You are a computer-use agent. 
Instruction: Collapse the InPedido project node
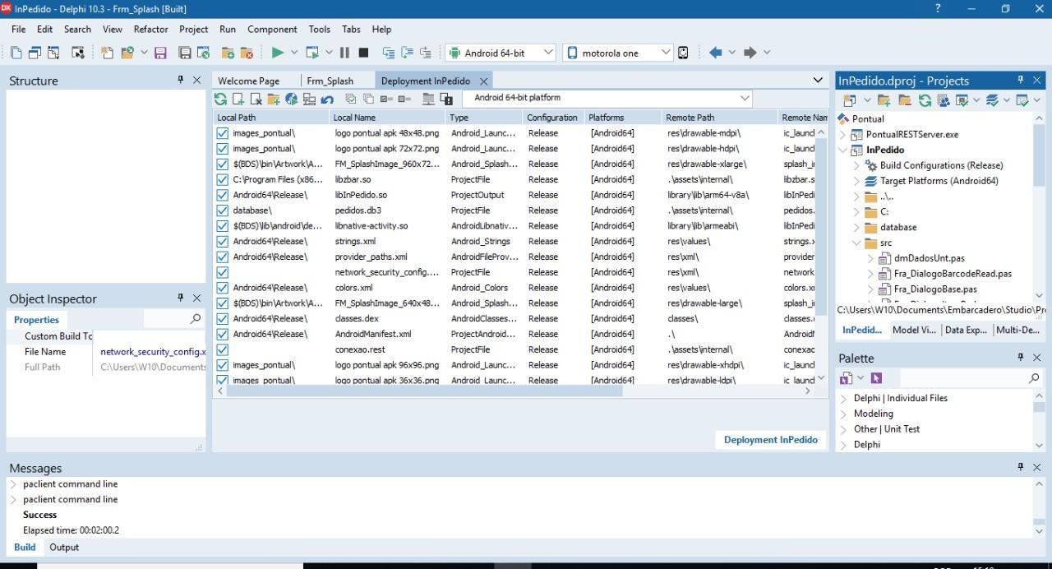[842, 150]
